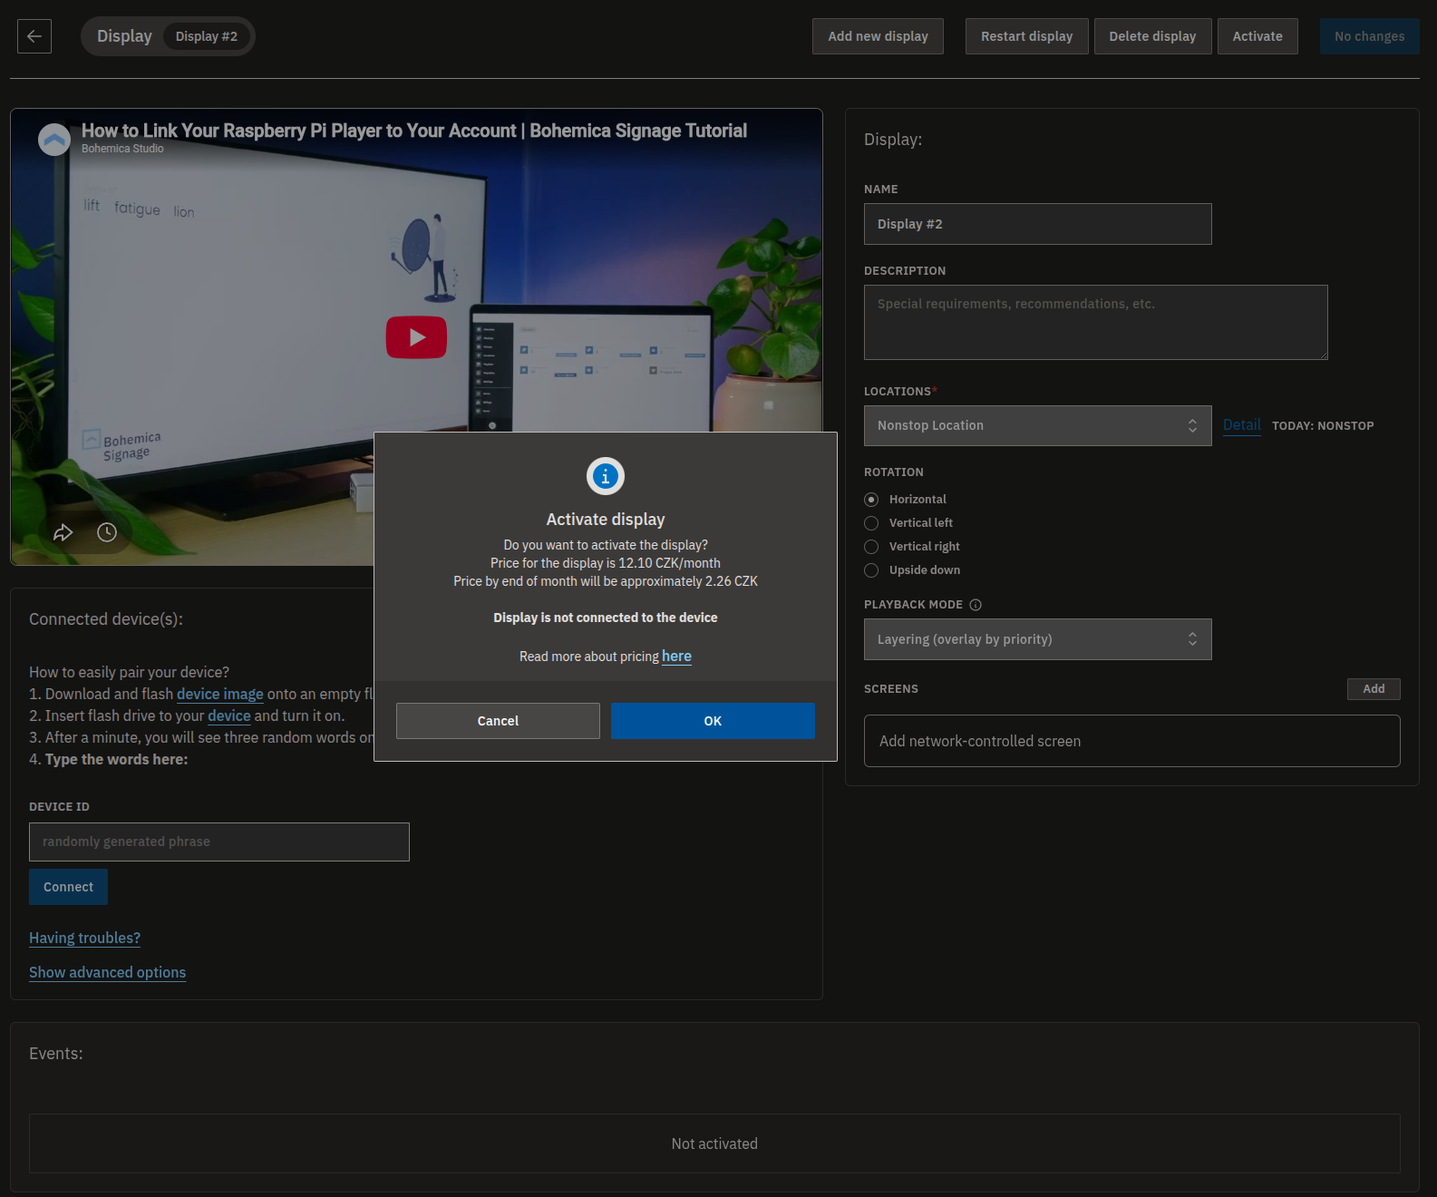
Task: Click Delete display button
Action: click(1152, 36)
